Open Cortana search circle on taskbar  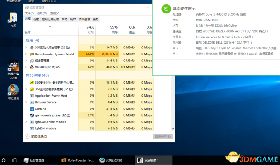click(3, 160)
